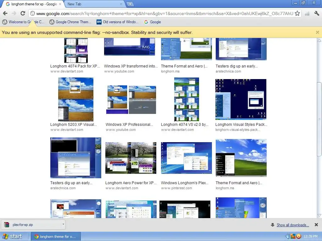The height and width of the screenshot is (241, 322).
Task: Open the Windows start menu
Action: 13,236
